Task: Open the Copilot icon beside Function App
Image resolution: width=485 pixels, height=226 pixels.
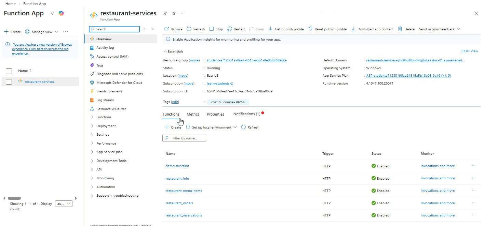Action: tap(61, 13)
